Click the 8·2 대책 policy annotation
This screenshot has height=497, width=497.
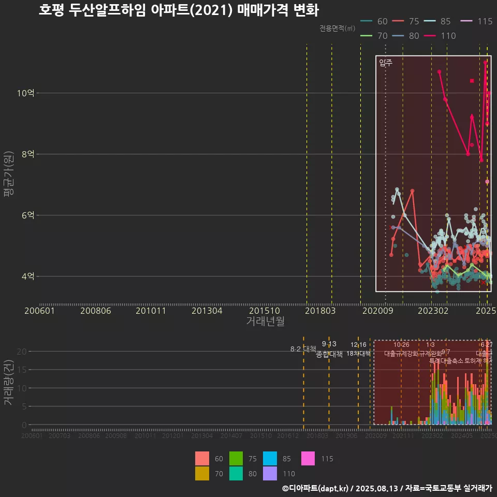303,349
